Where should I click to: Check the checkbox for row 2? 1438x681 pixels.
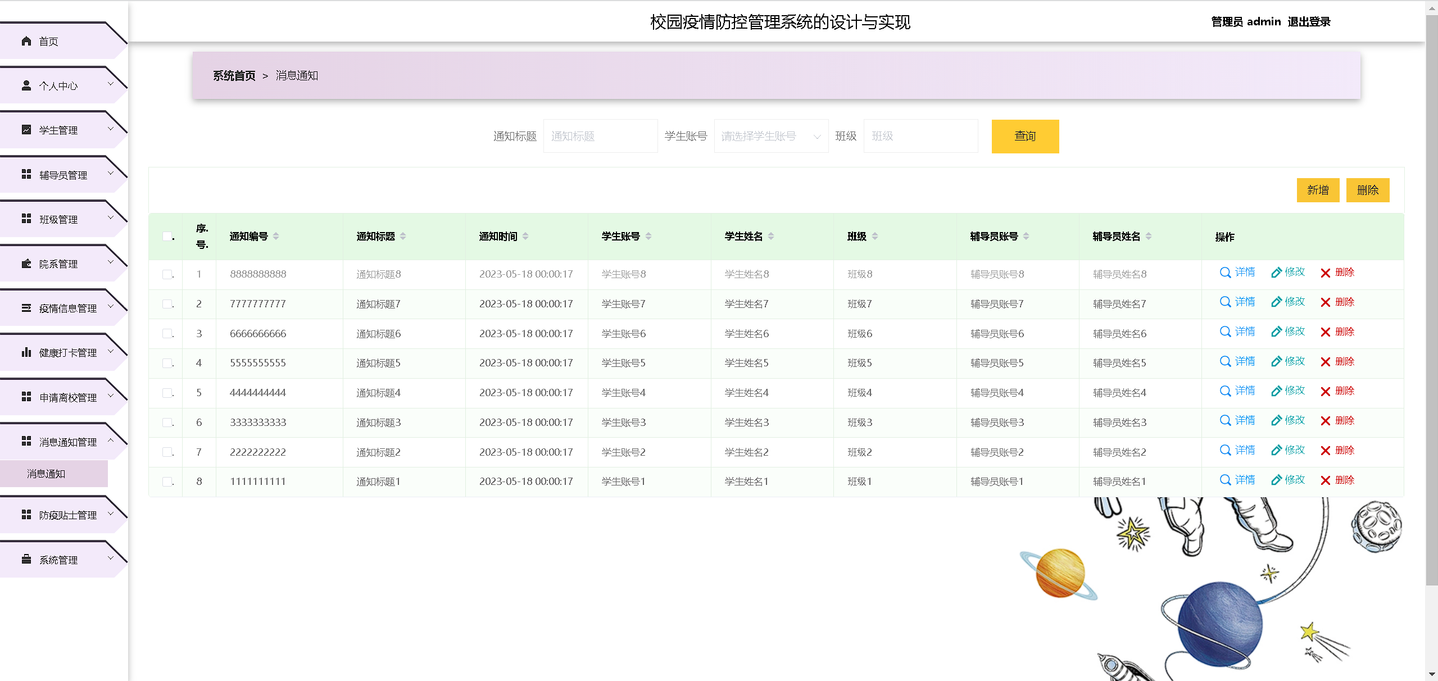point(167,304)
